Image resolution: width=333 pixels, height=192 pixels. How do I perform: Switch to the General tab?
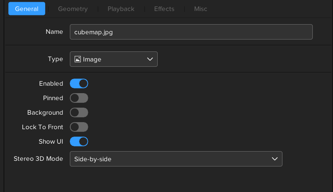point(27,9)
